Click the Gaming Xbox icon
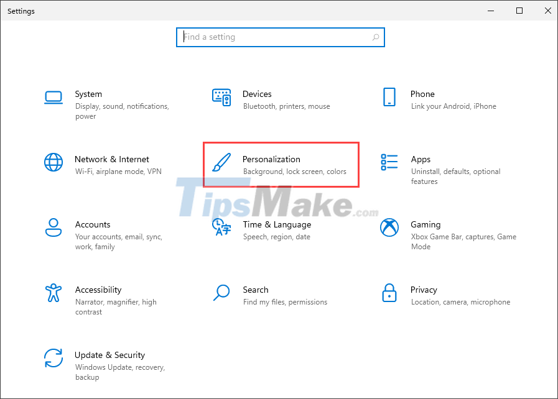Image resolution: width=558 pixels, height=399 pixels. coord(389,227)
